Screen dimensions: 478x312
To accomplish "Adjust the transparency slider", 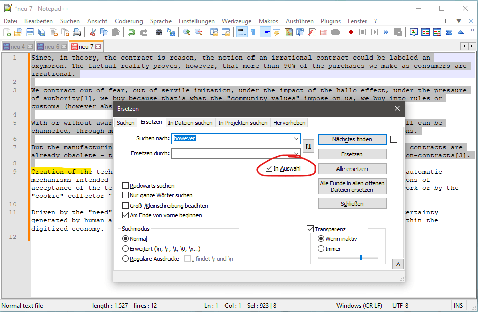I will (x=360, y=257).
